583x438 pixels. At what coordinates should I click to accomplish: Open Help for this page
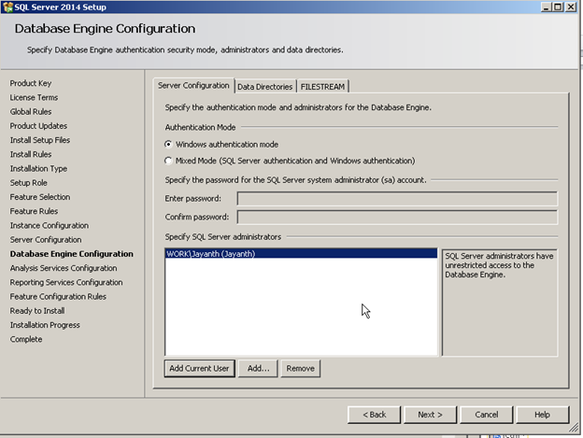pos(543,415)
